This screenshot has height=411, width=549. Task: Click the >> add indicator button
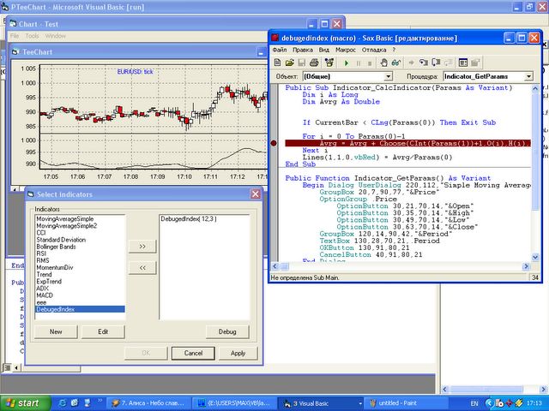[x=142, y=247]
